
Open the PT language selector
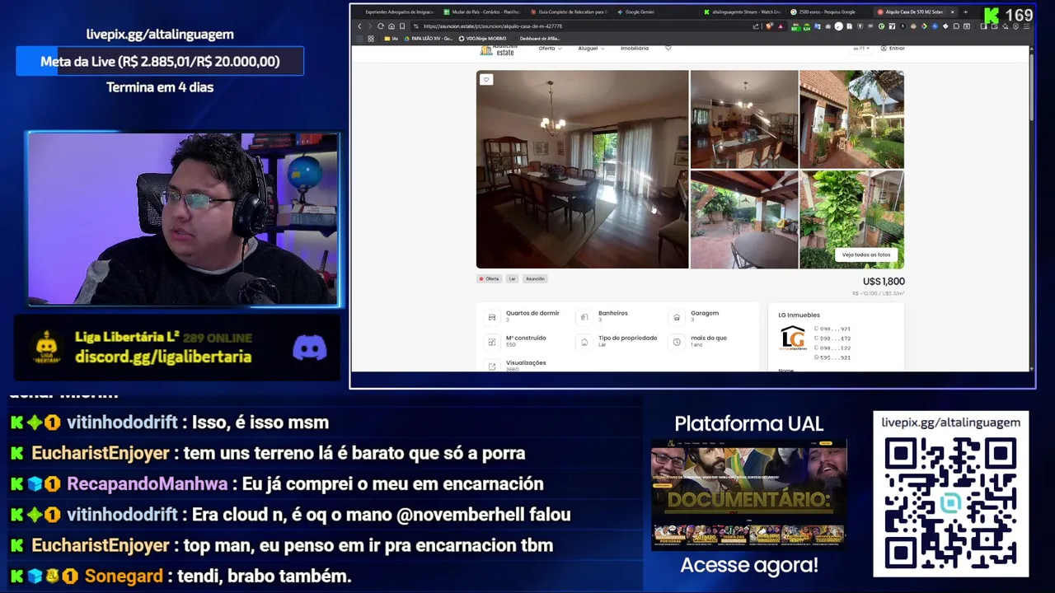click(x=860, y=49)
